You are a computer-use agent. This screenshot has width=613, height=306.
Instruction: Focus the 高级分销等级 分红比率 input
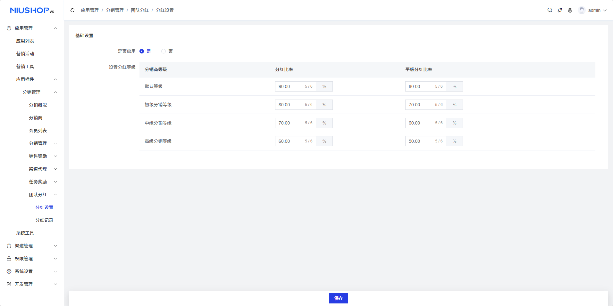click(296, 141)
